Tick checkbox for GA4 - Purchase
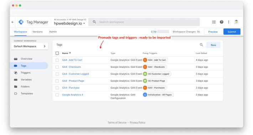The width and height of the screenshot is (253, 135). pos(57,88)
